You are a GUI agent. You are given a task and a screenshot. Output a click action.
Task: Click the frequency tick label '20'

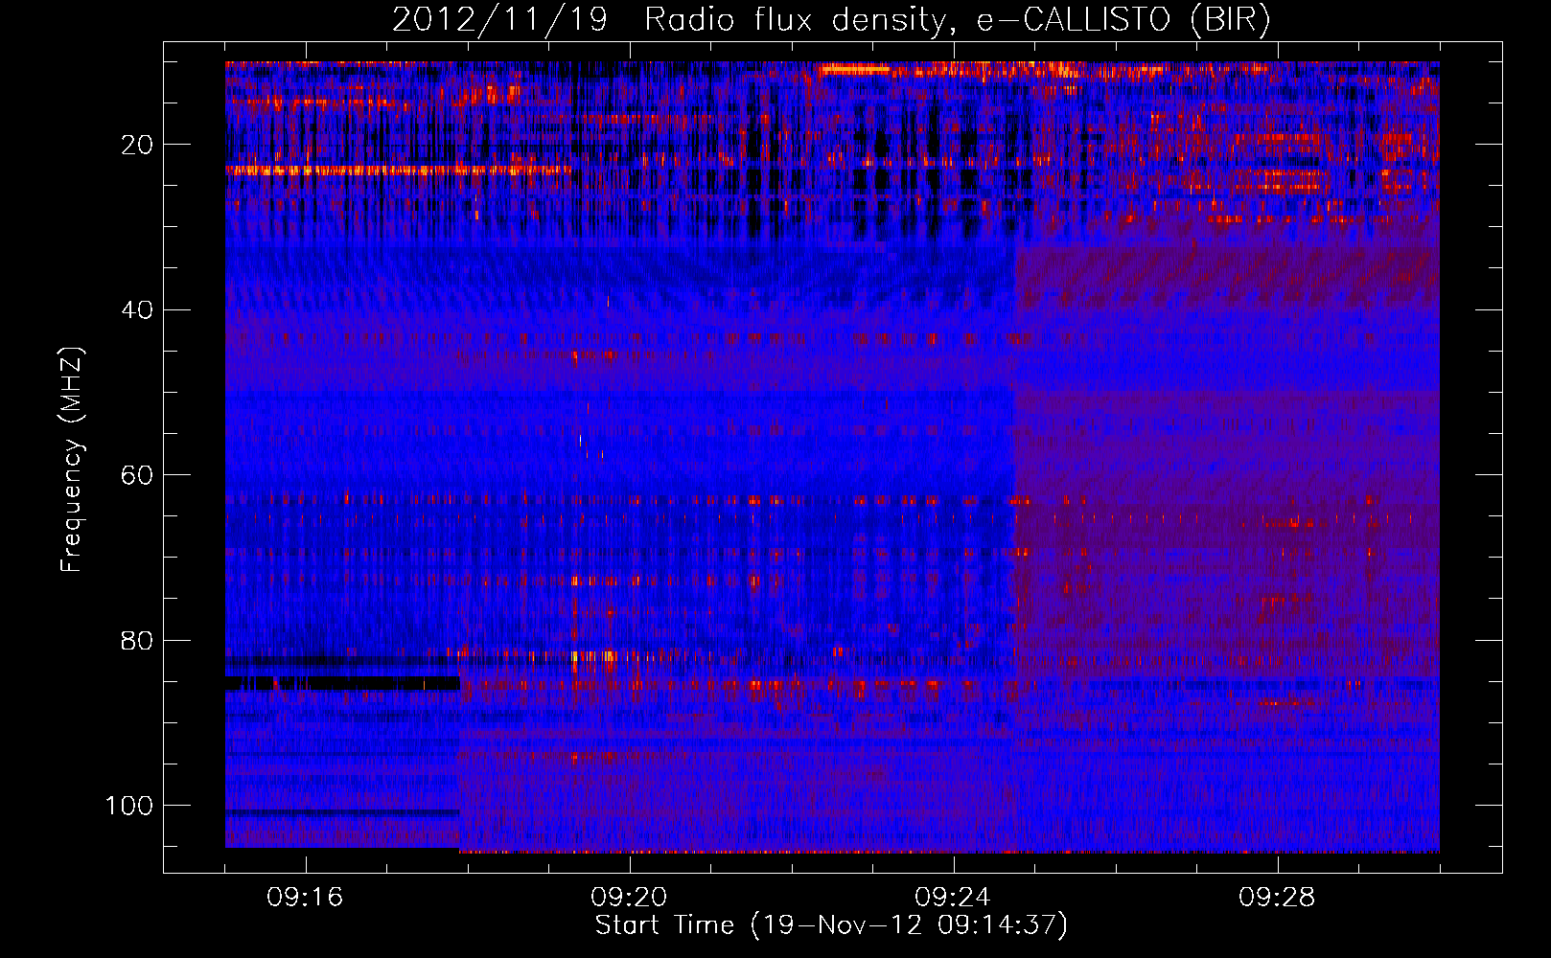(x=137, y=145)
